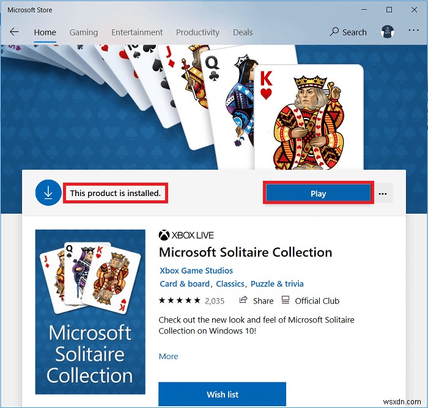
Task: Close the Microsoft Store window
Action: tap(414, 10)
